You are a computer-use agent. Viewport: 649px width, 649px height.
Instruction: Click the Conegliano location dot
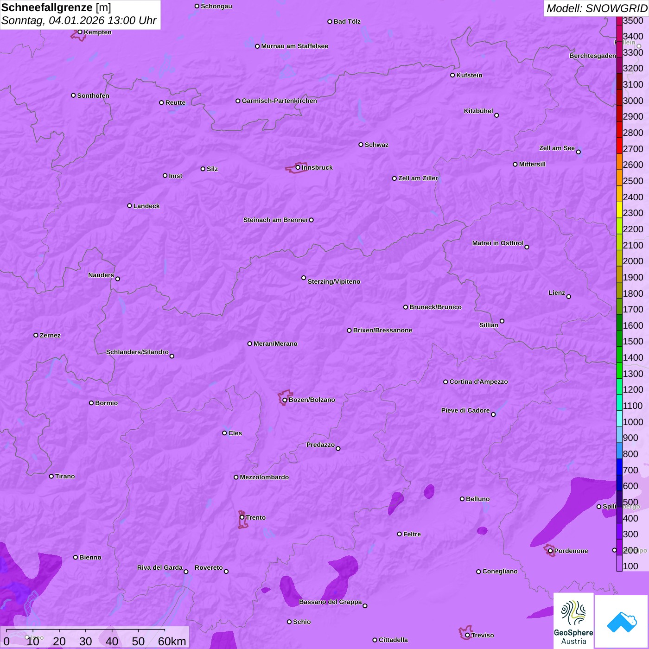[478, 571]
